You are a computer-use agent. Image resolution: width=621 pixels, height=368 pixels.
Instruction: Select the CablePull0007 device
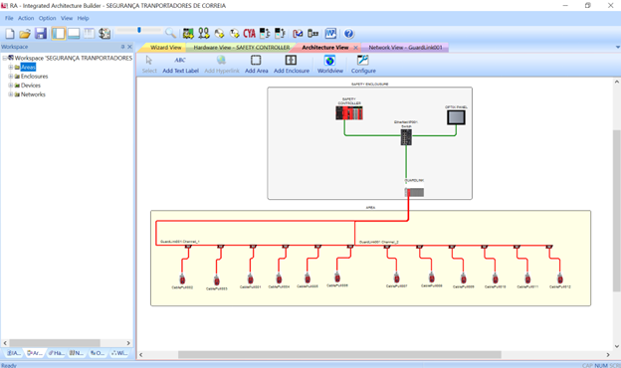coord(396,277)
